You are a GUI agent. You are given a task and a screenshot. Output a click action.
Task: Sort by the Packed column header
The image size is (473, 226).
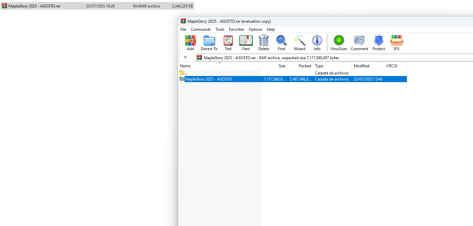[x=300, y=66]
